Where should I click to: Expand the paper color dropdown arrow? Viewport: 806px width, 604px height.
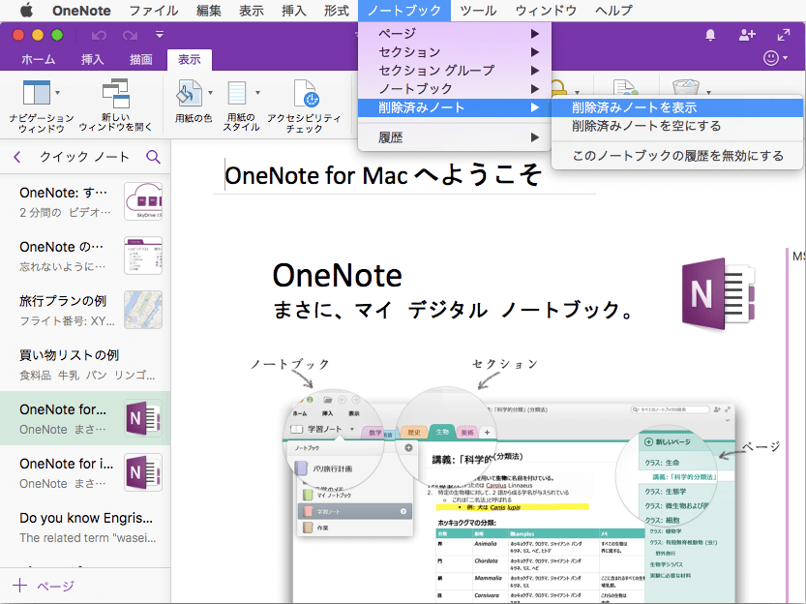[210, 94]
